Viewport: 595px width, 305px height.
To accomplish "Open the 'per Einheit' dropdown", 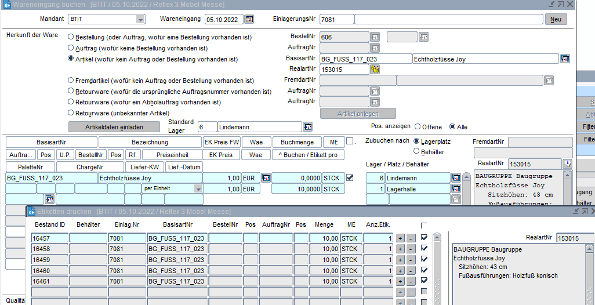I will 198,189.
